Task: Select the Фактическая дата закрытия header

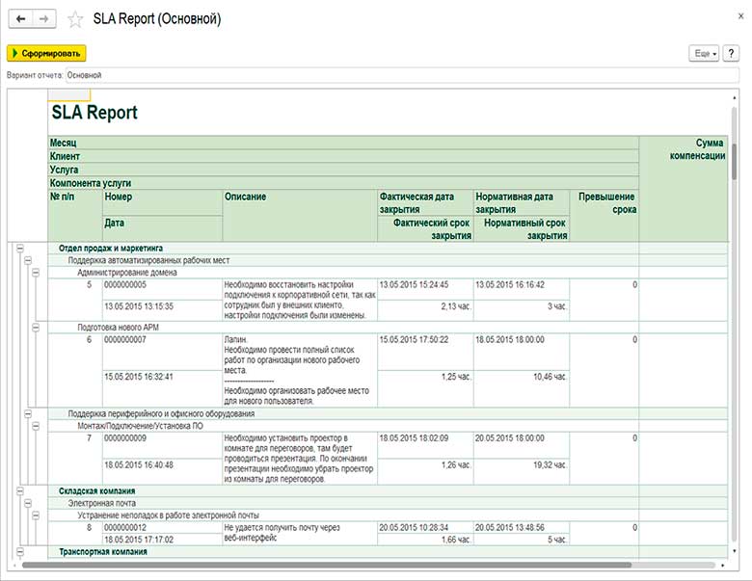Action: coord(425,202)
